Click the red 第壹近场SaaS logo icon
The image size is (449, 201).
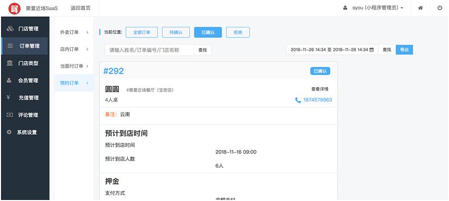pyautogui.click(x=15, y=8)
